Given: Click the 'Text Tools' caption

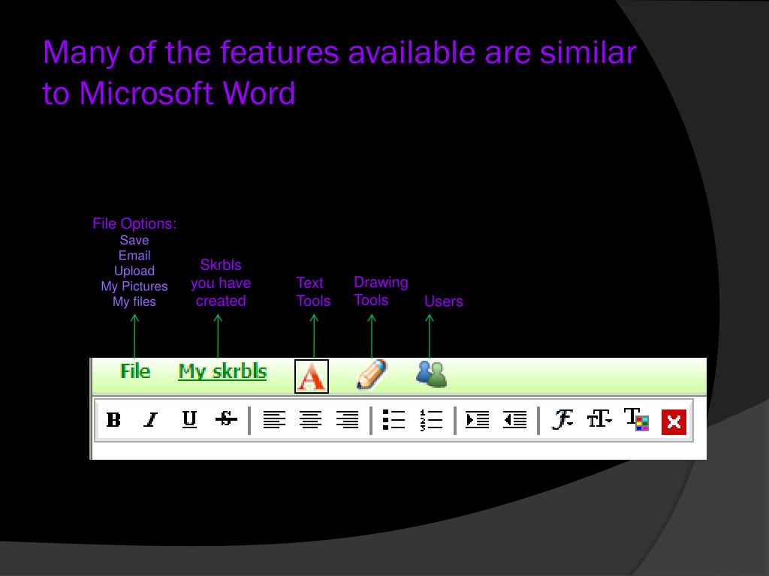Looking at the screenshot, I should coord(313,292).
